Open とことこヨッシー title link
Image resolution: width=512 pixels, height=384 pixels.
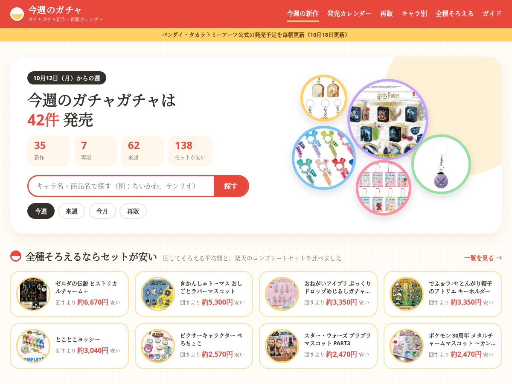click(78, 339)
